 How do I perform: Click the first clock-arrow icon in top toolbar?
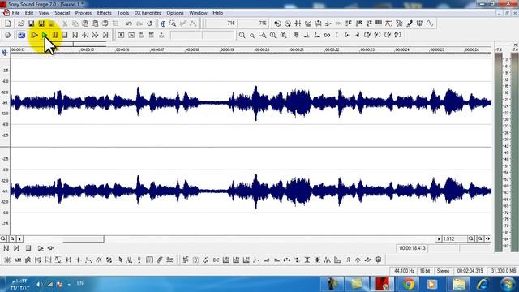(277, 24)
